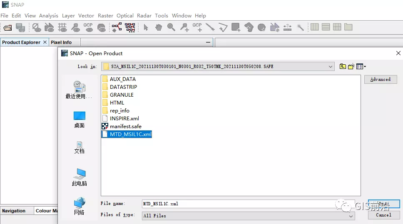
Task: Select the manifest.safe file
Action: [x=122, y=126]
